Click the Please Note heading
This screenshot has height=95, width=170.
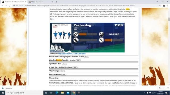click(54, 78)
